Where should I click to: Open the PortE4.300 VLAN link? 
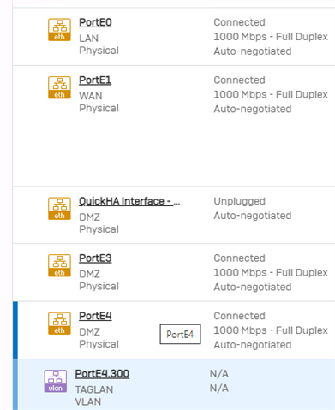tap(102, 374)
